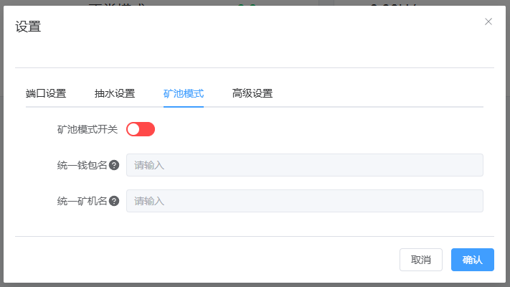Click the 统一矿机名 label text
The width and height of the screenshot is (510, 287).
click(x=82, y=201)
